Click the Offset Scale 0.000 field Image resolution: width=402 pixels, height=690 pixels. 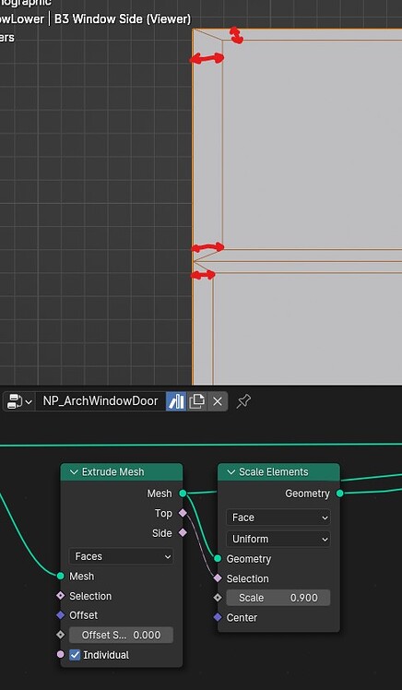tap(121, 635)
